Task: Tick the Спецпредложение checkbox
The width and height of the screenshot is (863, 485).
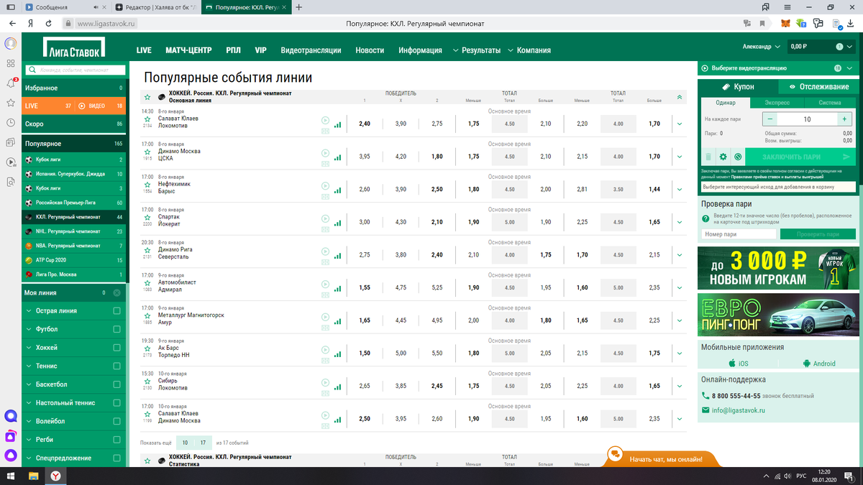Action: 117,458
